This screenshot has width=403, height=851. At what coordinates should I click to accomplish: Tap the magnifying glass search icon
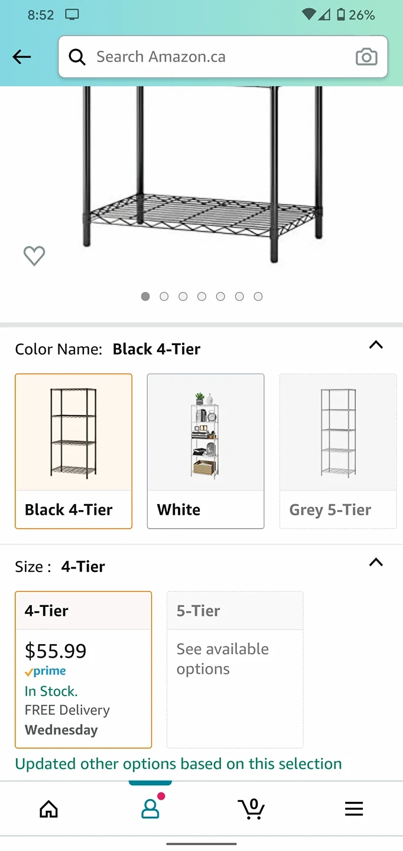77,57
